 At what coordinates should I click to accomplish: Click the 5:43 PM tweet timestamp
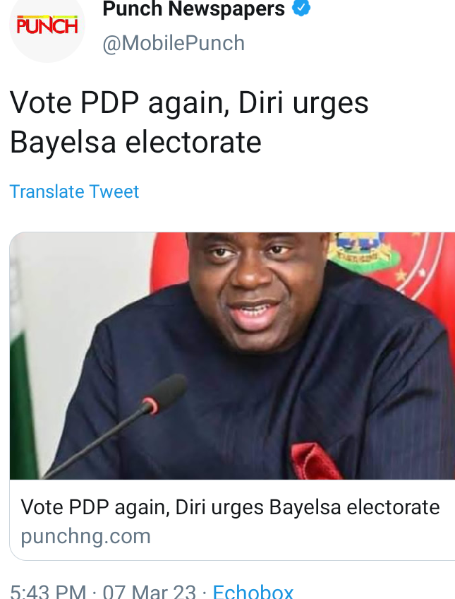(48, 591)
